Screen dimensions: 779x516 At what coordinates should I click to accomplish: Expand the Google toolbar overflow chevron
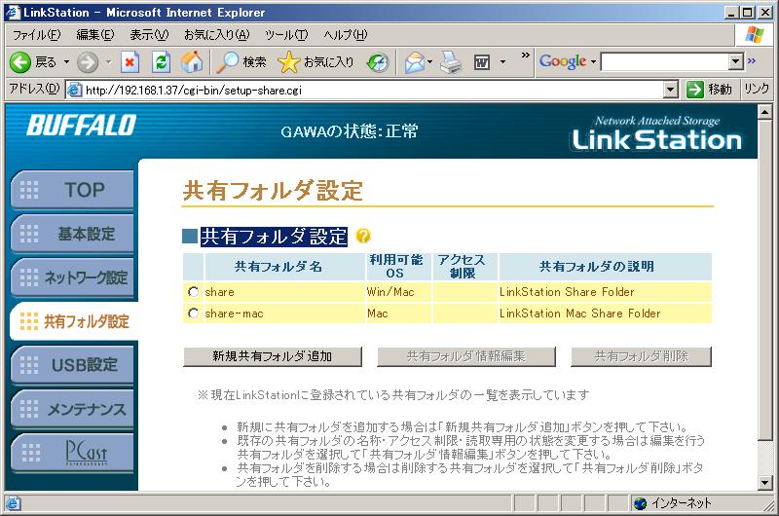751,60
